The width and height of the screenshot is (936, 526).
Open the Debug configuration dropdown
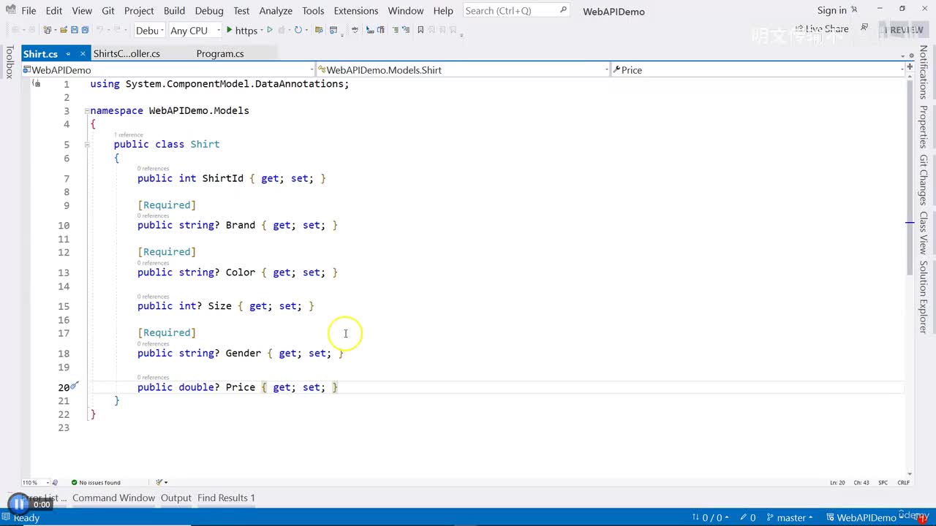[149, 30]
